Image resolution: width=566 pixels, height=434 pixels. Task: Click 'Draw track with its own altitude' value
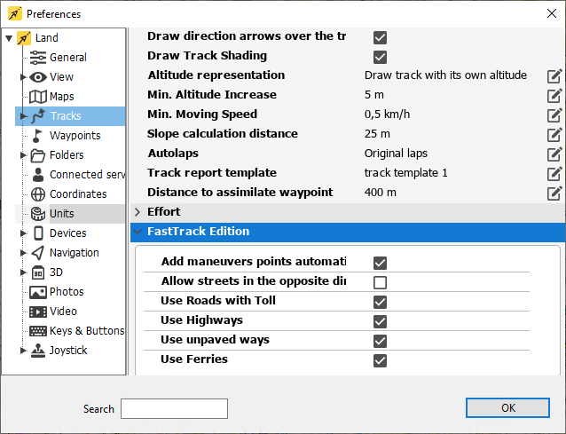[445, 75]
